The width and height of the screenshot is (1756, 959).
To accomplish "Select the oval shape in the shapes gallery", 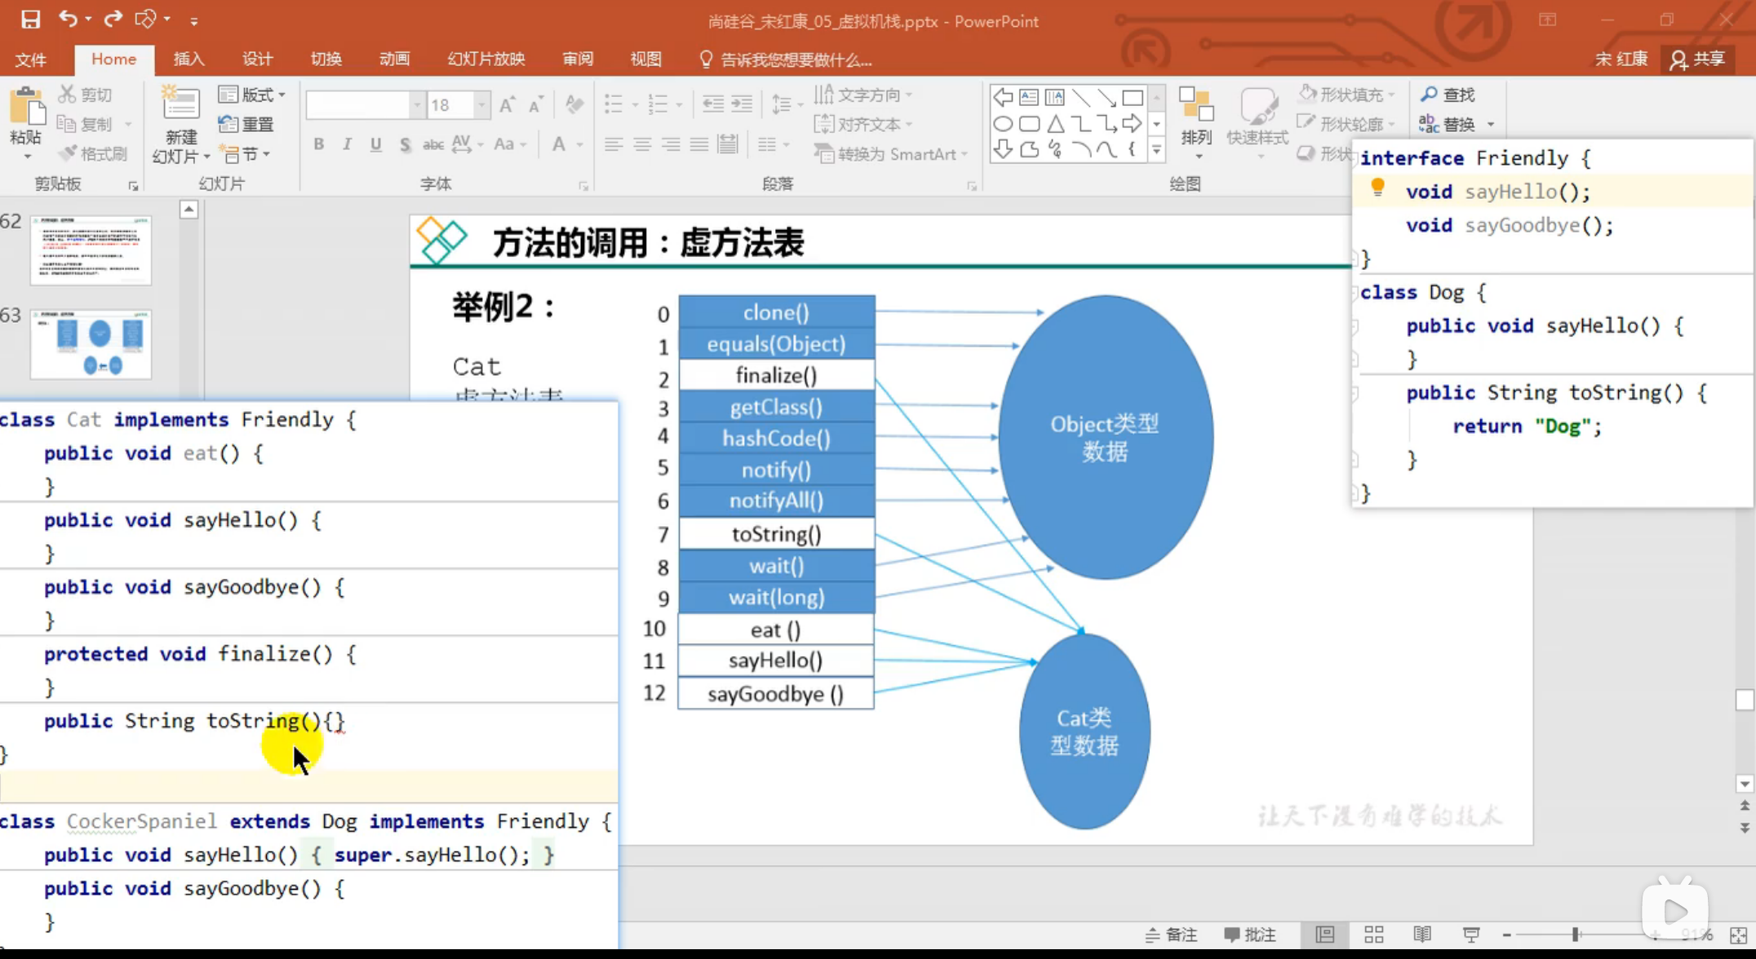I will (1003, 124).
